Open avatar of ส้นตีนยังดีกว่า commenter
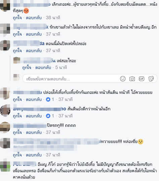 [5, 110]
